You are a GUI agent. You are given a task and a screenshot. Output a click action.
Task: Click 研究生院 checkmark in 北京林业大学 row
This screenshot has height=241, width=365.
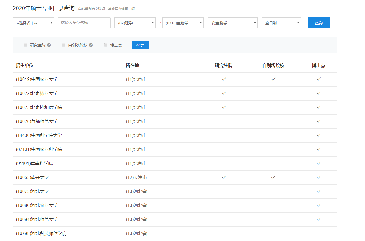tap(224, 93)
